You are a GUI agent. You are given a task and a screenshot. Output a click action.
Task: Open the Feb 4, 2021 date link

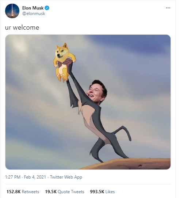35,177
